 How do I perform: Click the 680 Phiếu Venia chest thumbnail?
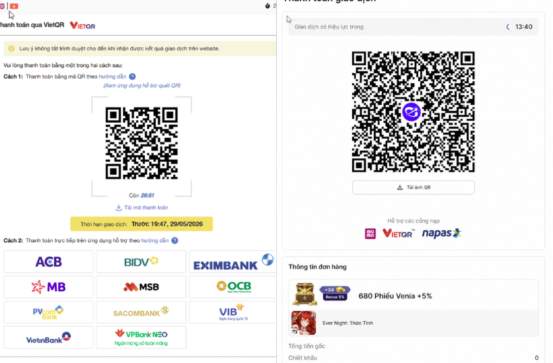pyautogui.click(x=305, y=294)
